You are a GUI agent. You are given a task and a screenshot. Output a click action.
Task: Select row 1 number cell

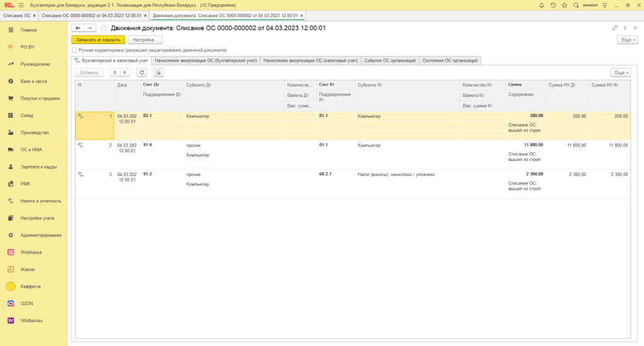[95, 126]
